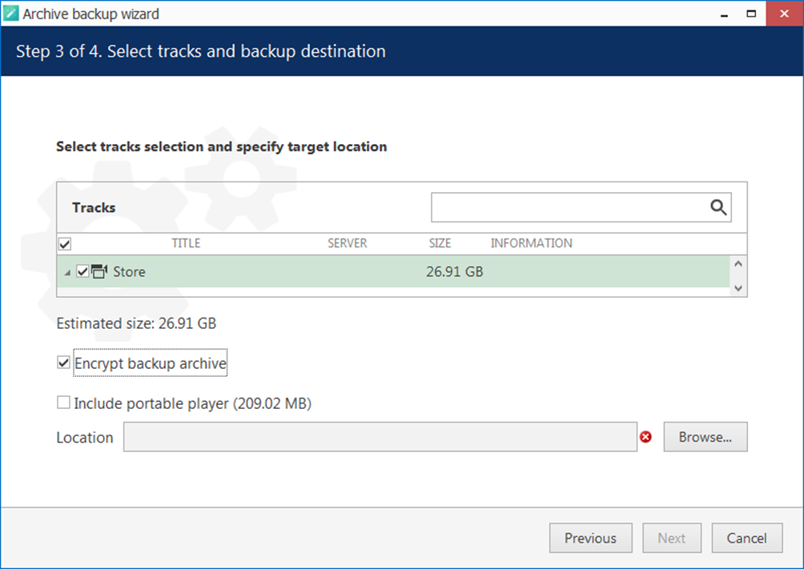Enable Include portable player checkbox
This screenshot has height=569, width=804.
coord(64,403)
